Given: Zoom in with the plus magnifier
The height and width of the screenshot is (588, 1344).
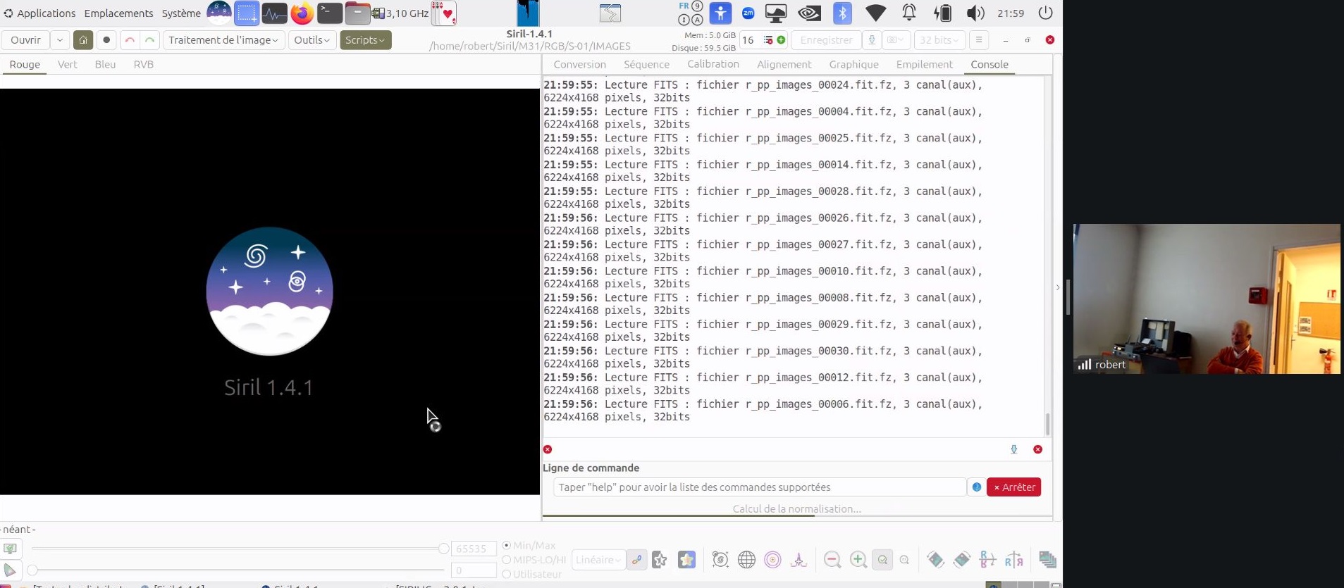Looking at the screenshot, I should pos(858,560).
